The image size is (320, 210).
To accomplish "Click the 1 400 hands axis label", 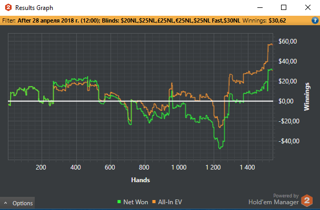I will tap(247, 167).
